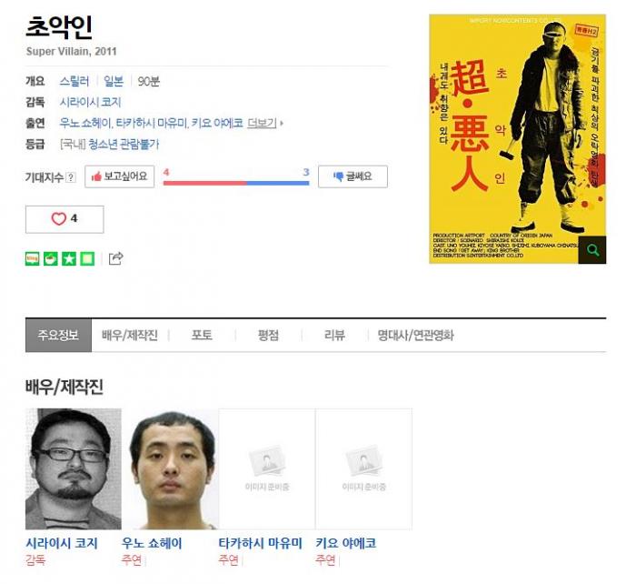Click the 스릴러 genre link
Screen dimensions: 636x584
point(75,81)
